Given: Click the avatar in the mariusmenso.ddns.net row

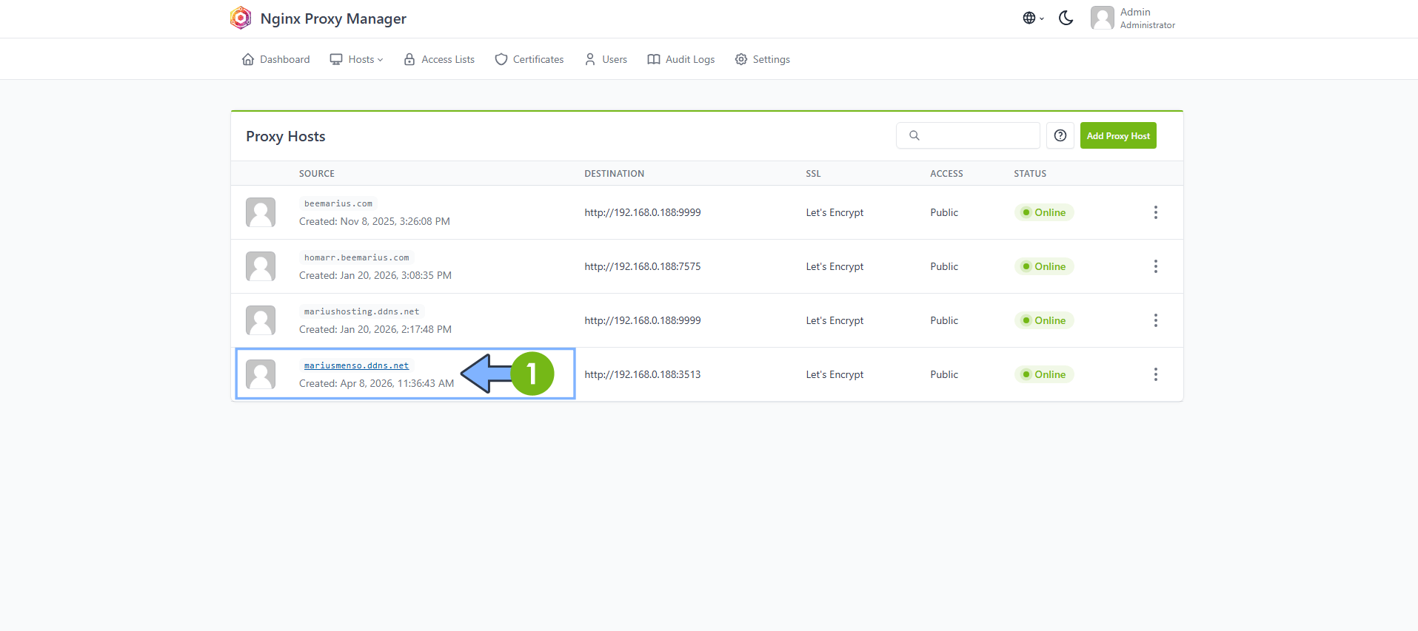Looking at the screenshot, I should pyautogui.click(x=261, y=374).
